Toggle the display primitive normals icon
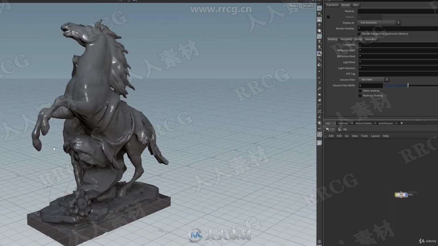Viewport: 438px width, 246px height. point(320,94)
